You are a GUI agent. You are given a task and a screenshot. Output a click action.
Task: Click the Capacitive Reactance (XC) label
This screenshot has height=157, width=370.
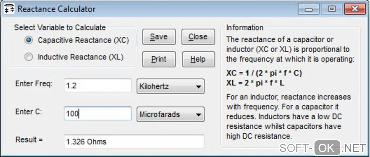pos(83,40)
